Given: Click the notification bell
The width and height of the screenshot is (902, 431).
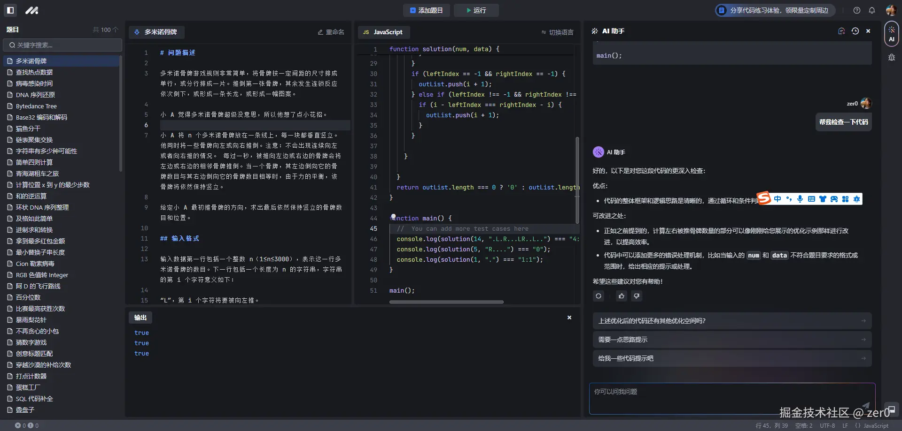Looking at the screenshot, I should tap(872, 10).
